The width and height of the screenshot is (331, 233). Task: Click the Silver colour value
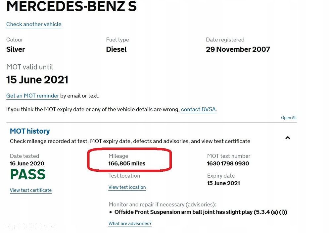(x=16, y=49)
